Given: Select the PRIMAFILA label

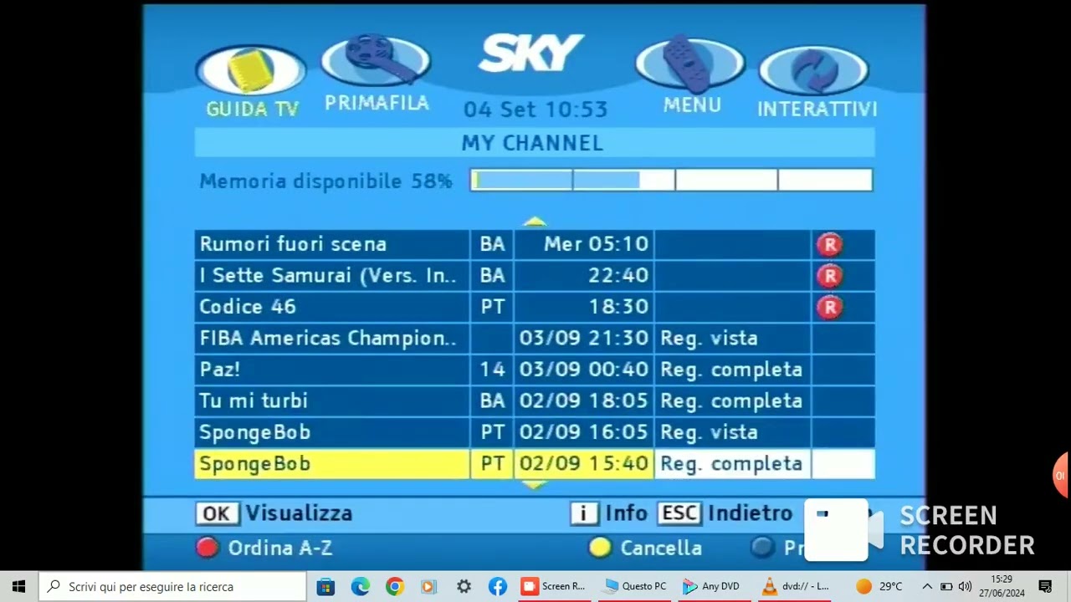Looking at the screenshot, I should 377,103.
